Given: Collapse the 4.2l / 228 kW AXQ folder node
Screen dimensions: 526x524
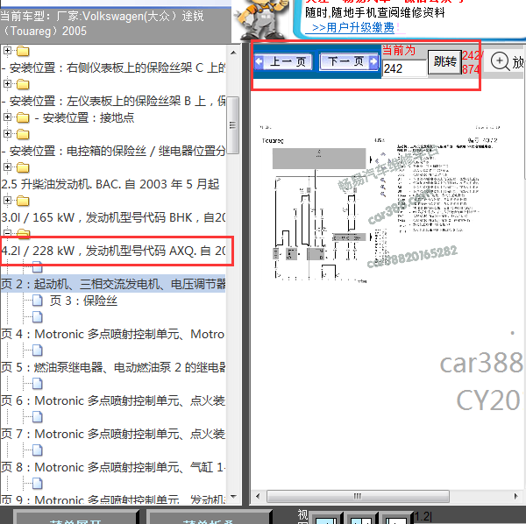Looking at the screenshot, I should pyautogui.click(x=7, y=233).
